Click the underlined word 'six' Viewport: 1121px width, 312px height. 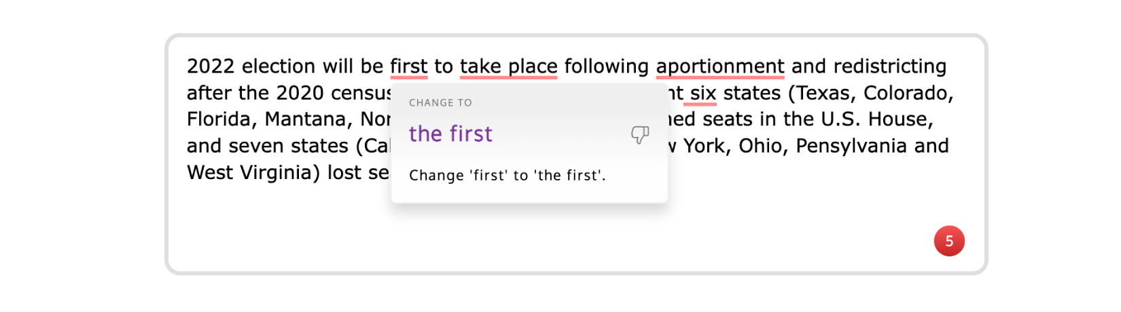703,93
